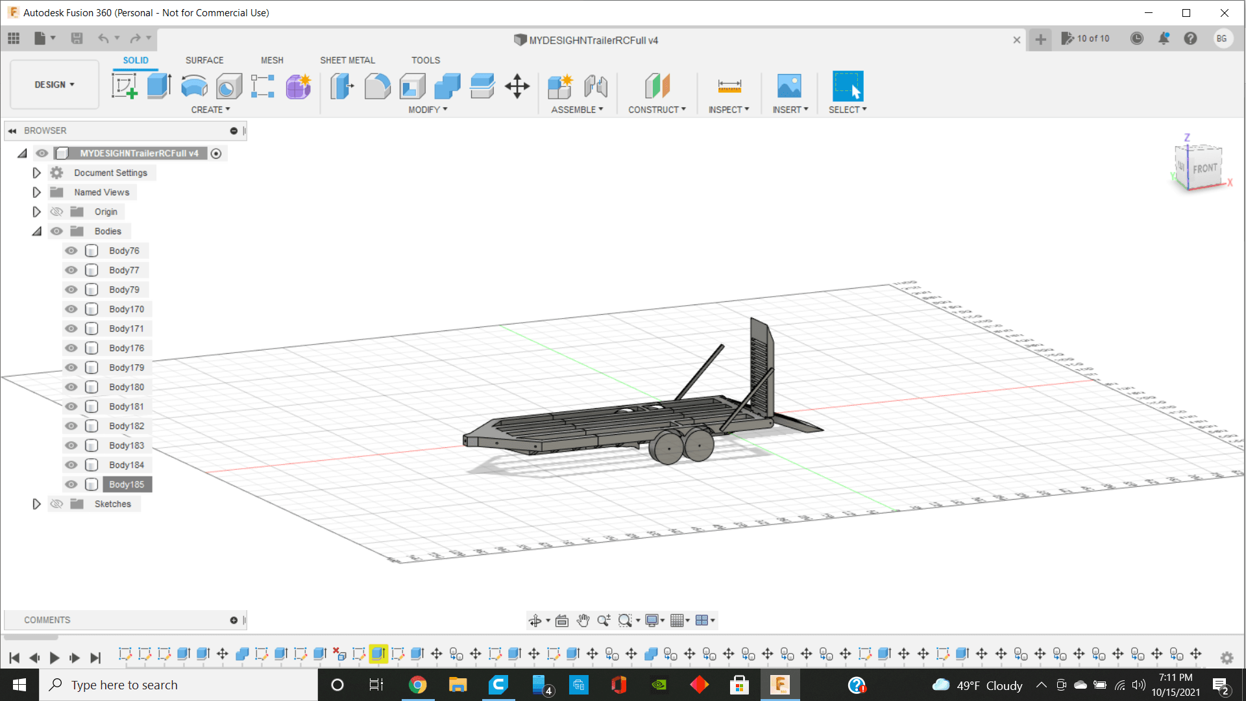Click the Fusion 360 taskbar icon

coord(779,684)
